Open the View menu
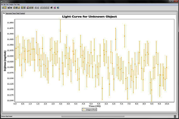The height and width of the screenshot is (119, 179). [x=7, y=5]
